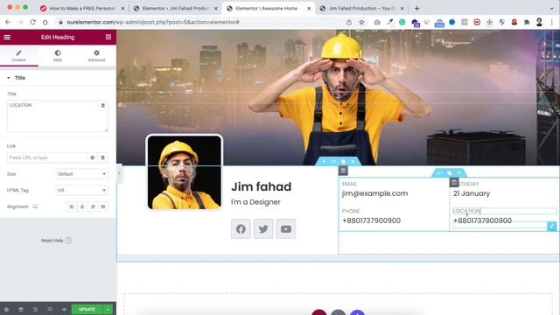Open link options gear

(x=93, y=157)
